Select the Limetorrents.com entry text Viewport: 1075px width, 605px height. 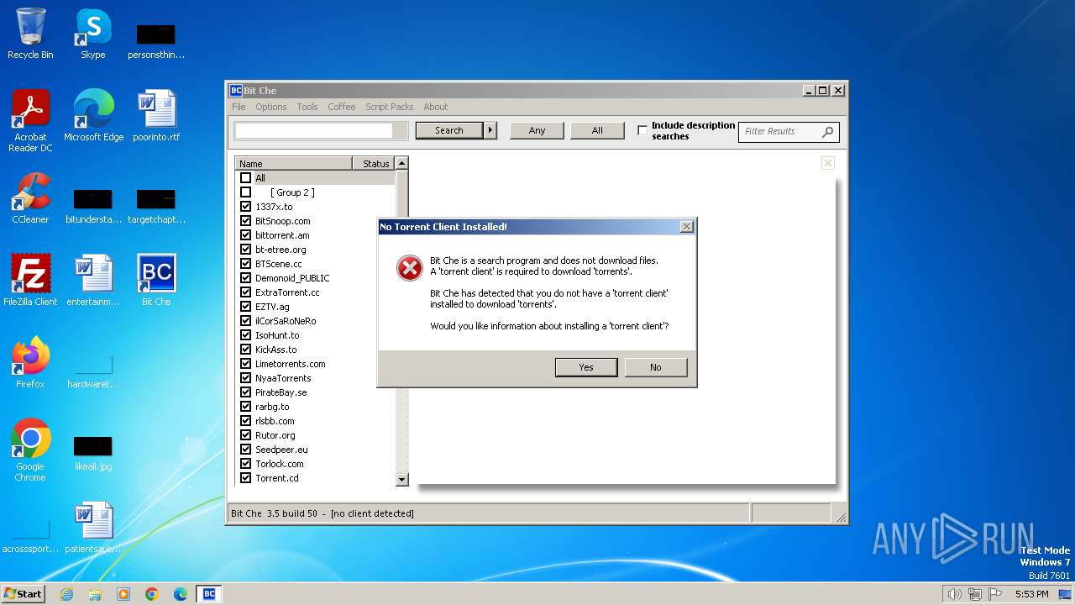click(x=290, y=364)
